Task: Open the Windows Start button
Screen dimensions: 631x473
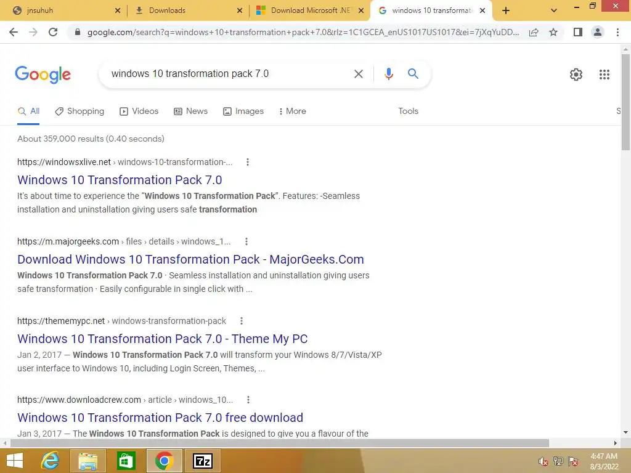Action: pyautogui.click(x=15, y=461)
